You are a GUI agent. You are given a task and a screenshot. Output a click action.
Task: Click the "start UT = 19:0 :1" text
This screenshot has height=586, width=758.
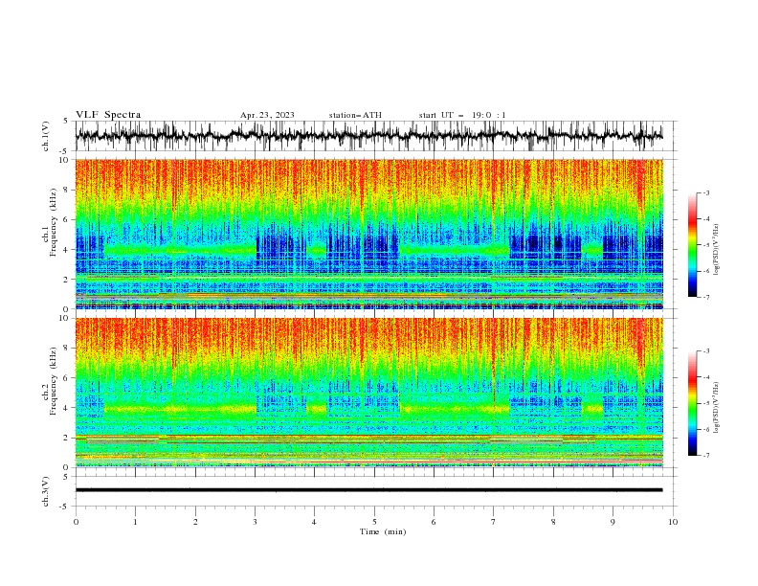pos(462,115)
